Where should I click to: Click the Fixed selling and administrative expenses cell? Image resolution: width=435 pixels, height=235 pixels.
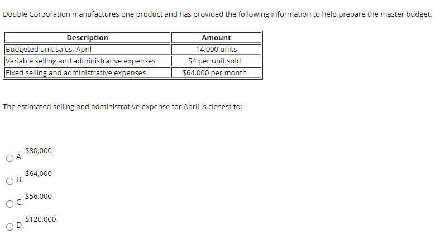(87, 72)
